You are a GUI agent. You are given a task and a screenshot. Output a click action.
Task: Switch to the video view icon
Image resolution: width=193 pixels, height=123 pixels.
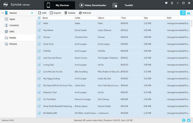(x=189, y=13)
